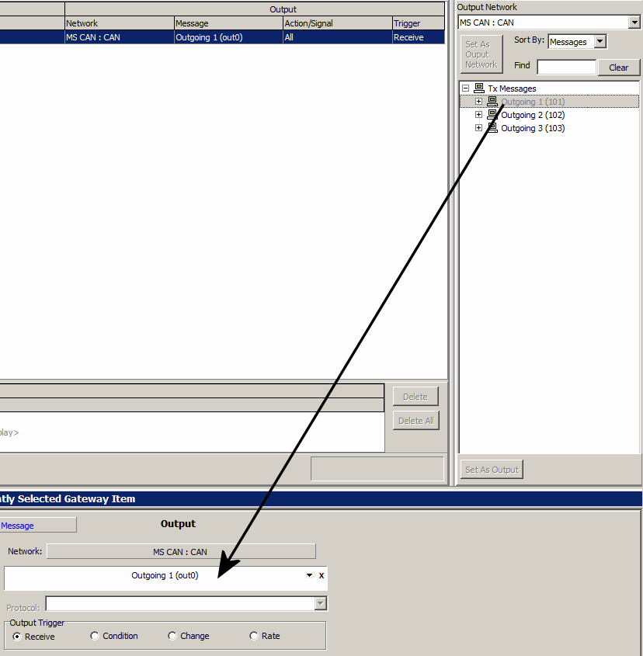Click the Tx Messages network icon
Viewport: 643px width, 656px height.
click(x=479, y=89)
